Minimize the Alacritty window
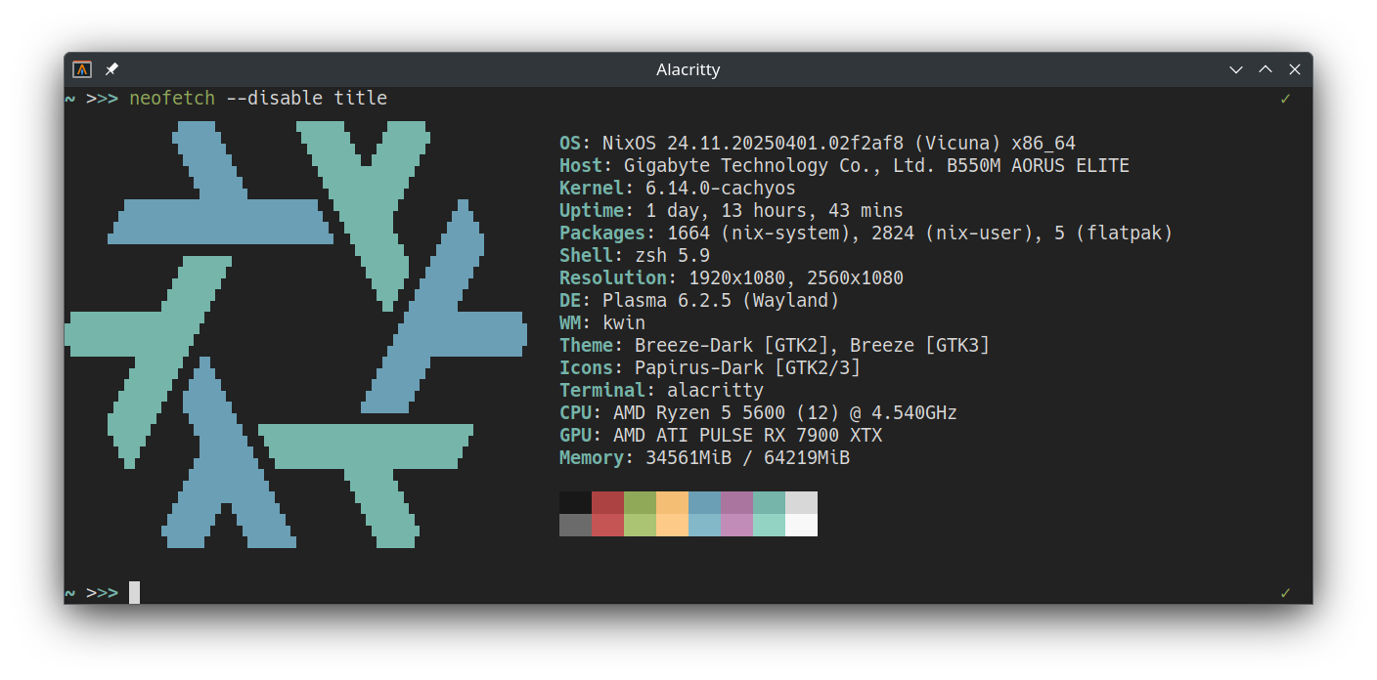This screenshot has width=1377, height=680. pos(1236,69)
